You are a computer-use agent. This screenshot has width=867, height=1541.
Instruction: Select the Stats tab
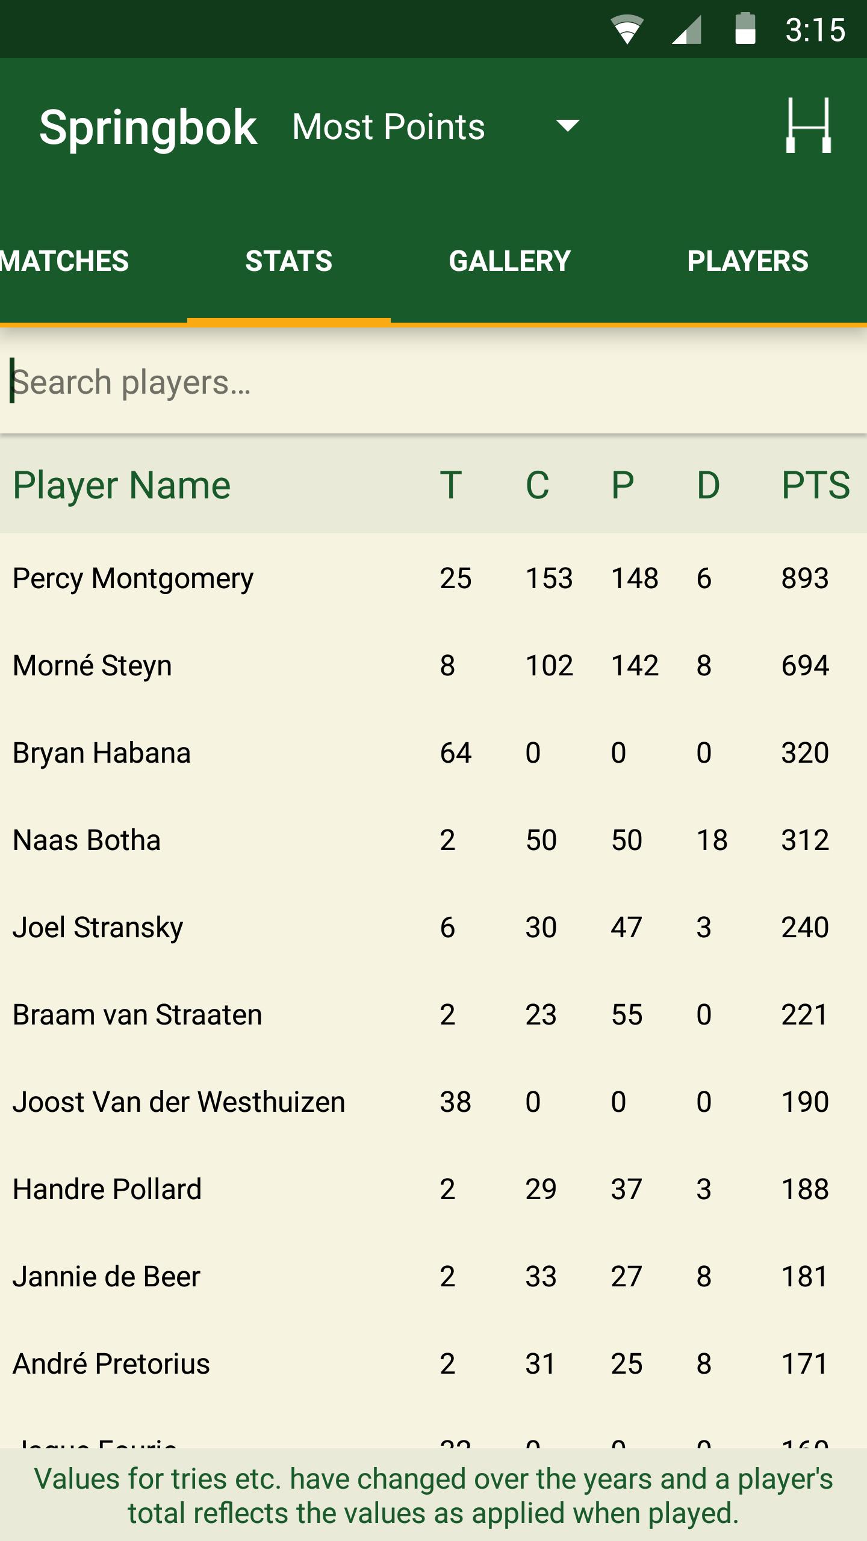[x=288, y=261]
